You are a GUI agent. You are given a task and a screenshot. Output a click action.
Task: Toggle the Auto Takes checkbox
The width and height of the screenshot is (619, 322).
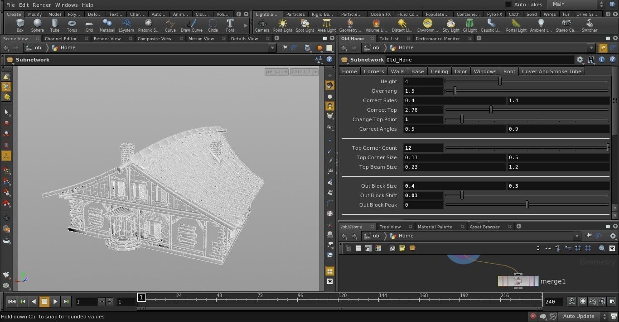tap(508, 5)
